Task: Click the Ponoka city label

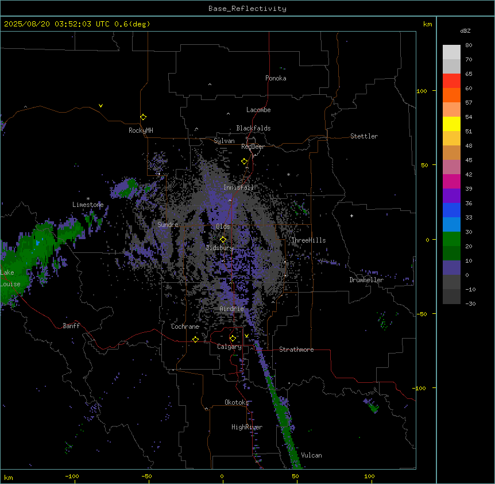Action: point(276,78)
